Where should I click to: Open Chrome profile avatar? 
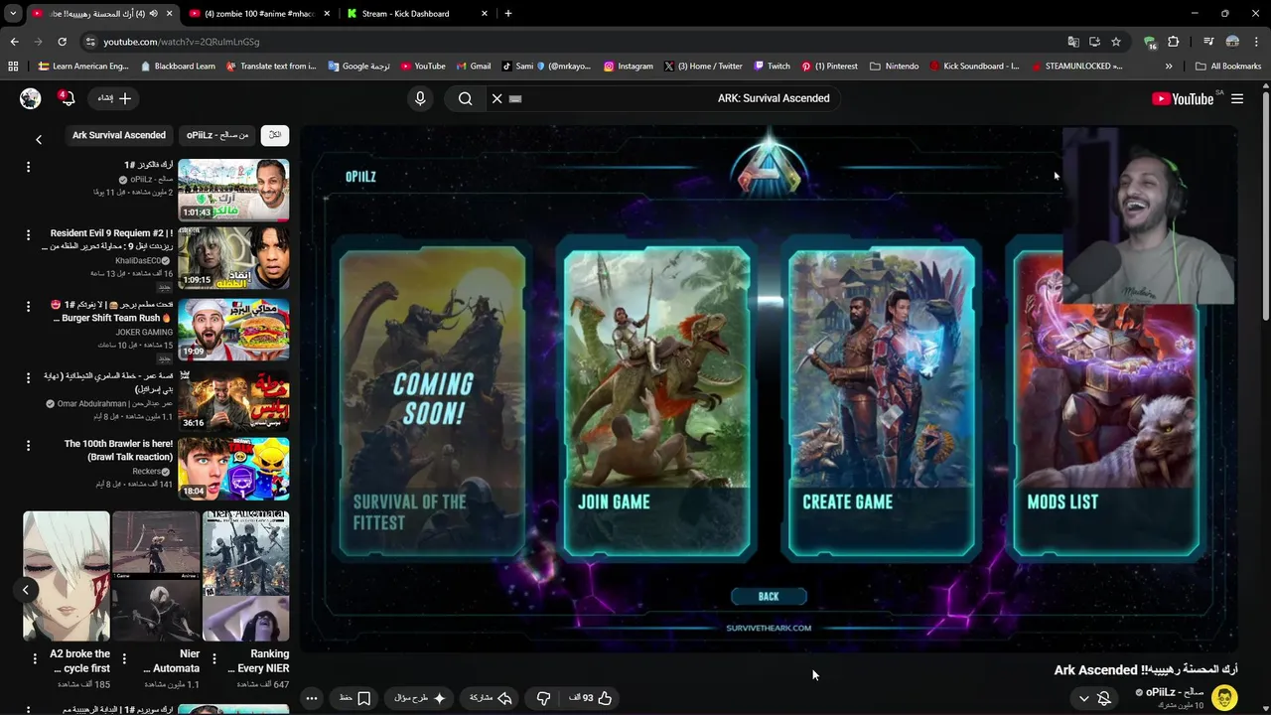pyautogui.click(x=1232, y=42)
